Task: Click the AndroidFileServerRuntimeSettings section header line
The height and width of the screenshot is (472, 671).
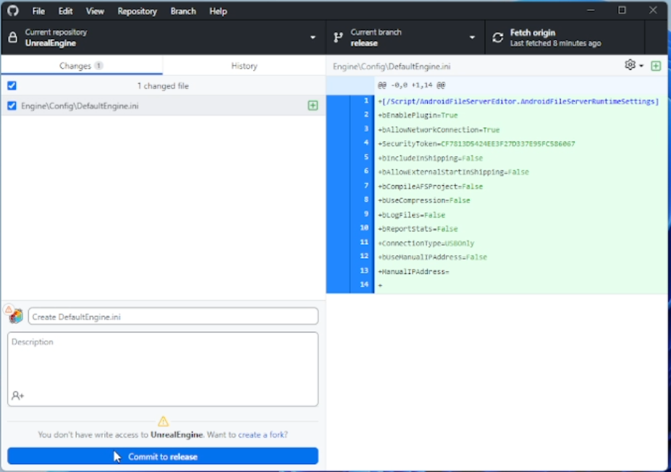Action: (520, 101)
